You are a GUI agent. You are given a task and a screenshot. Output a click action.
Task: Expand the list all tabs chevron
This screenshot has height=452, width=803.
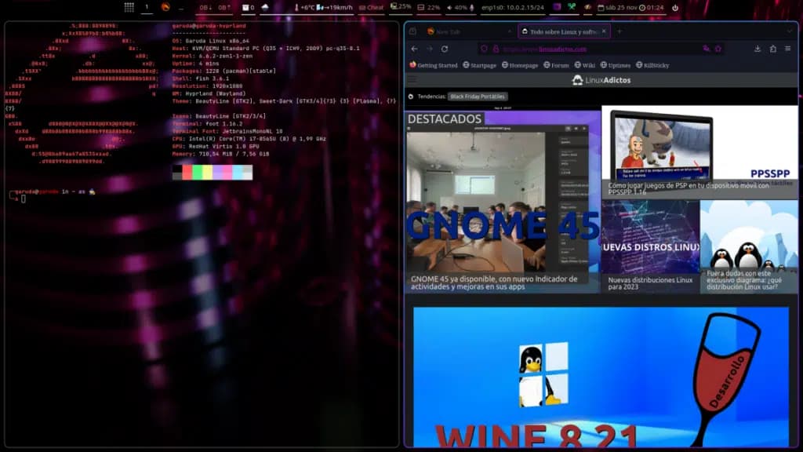pyautogui.click(x=790, y=31)
